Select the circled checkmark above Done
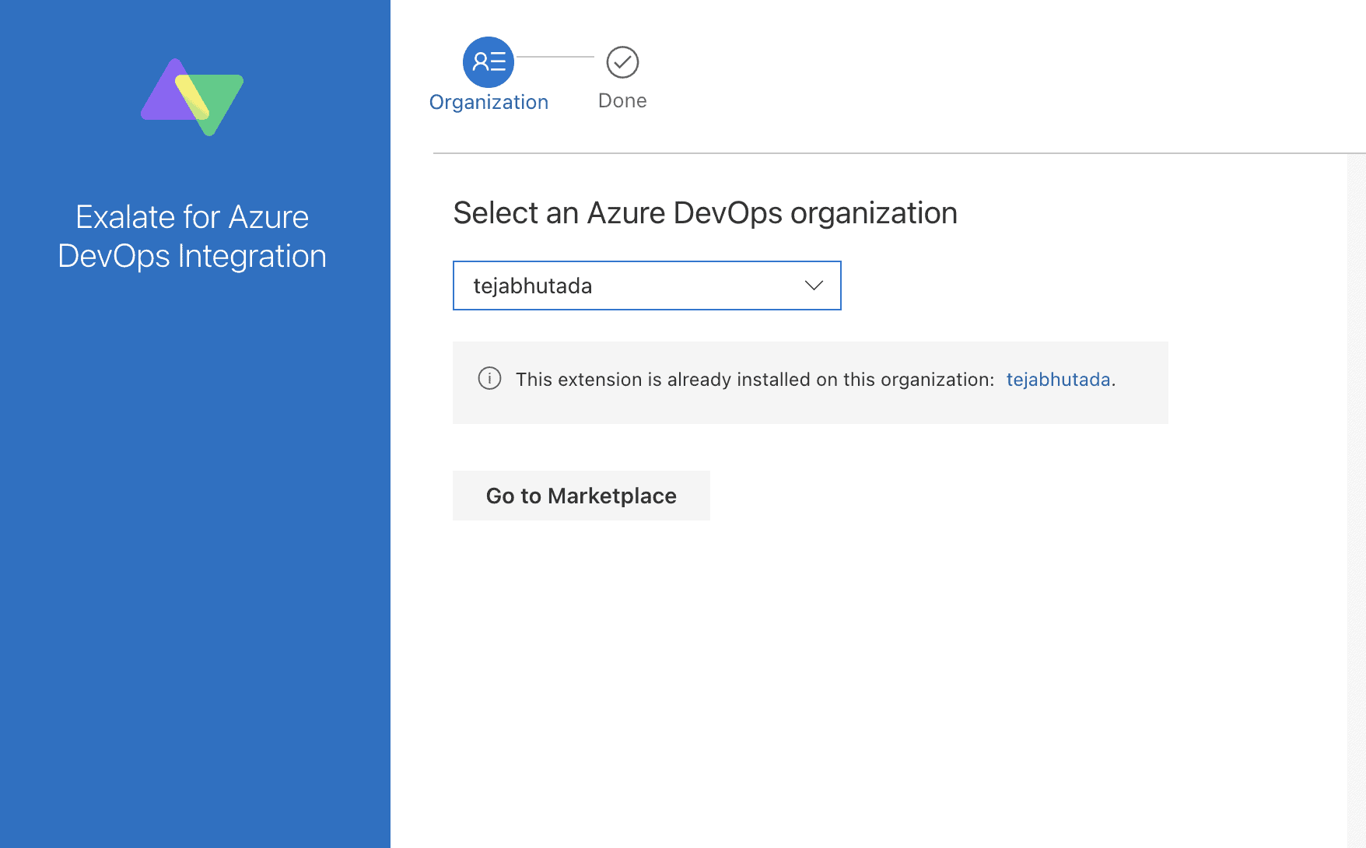Screen dimensions: 1366x848 (x=621, y=61)
